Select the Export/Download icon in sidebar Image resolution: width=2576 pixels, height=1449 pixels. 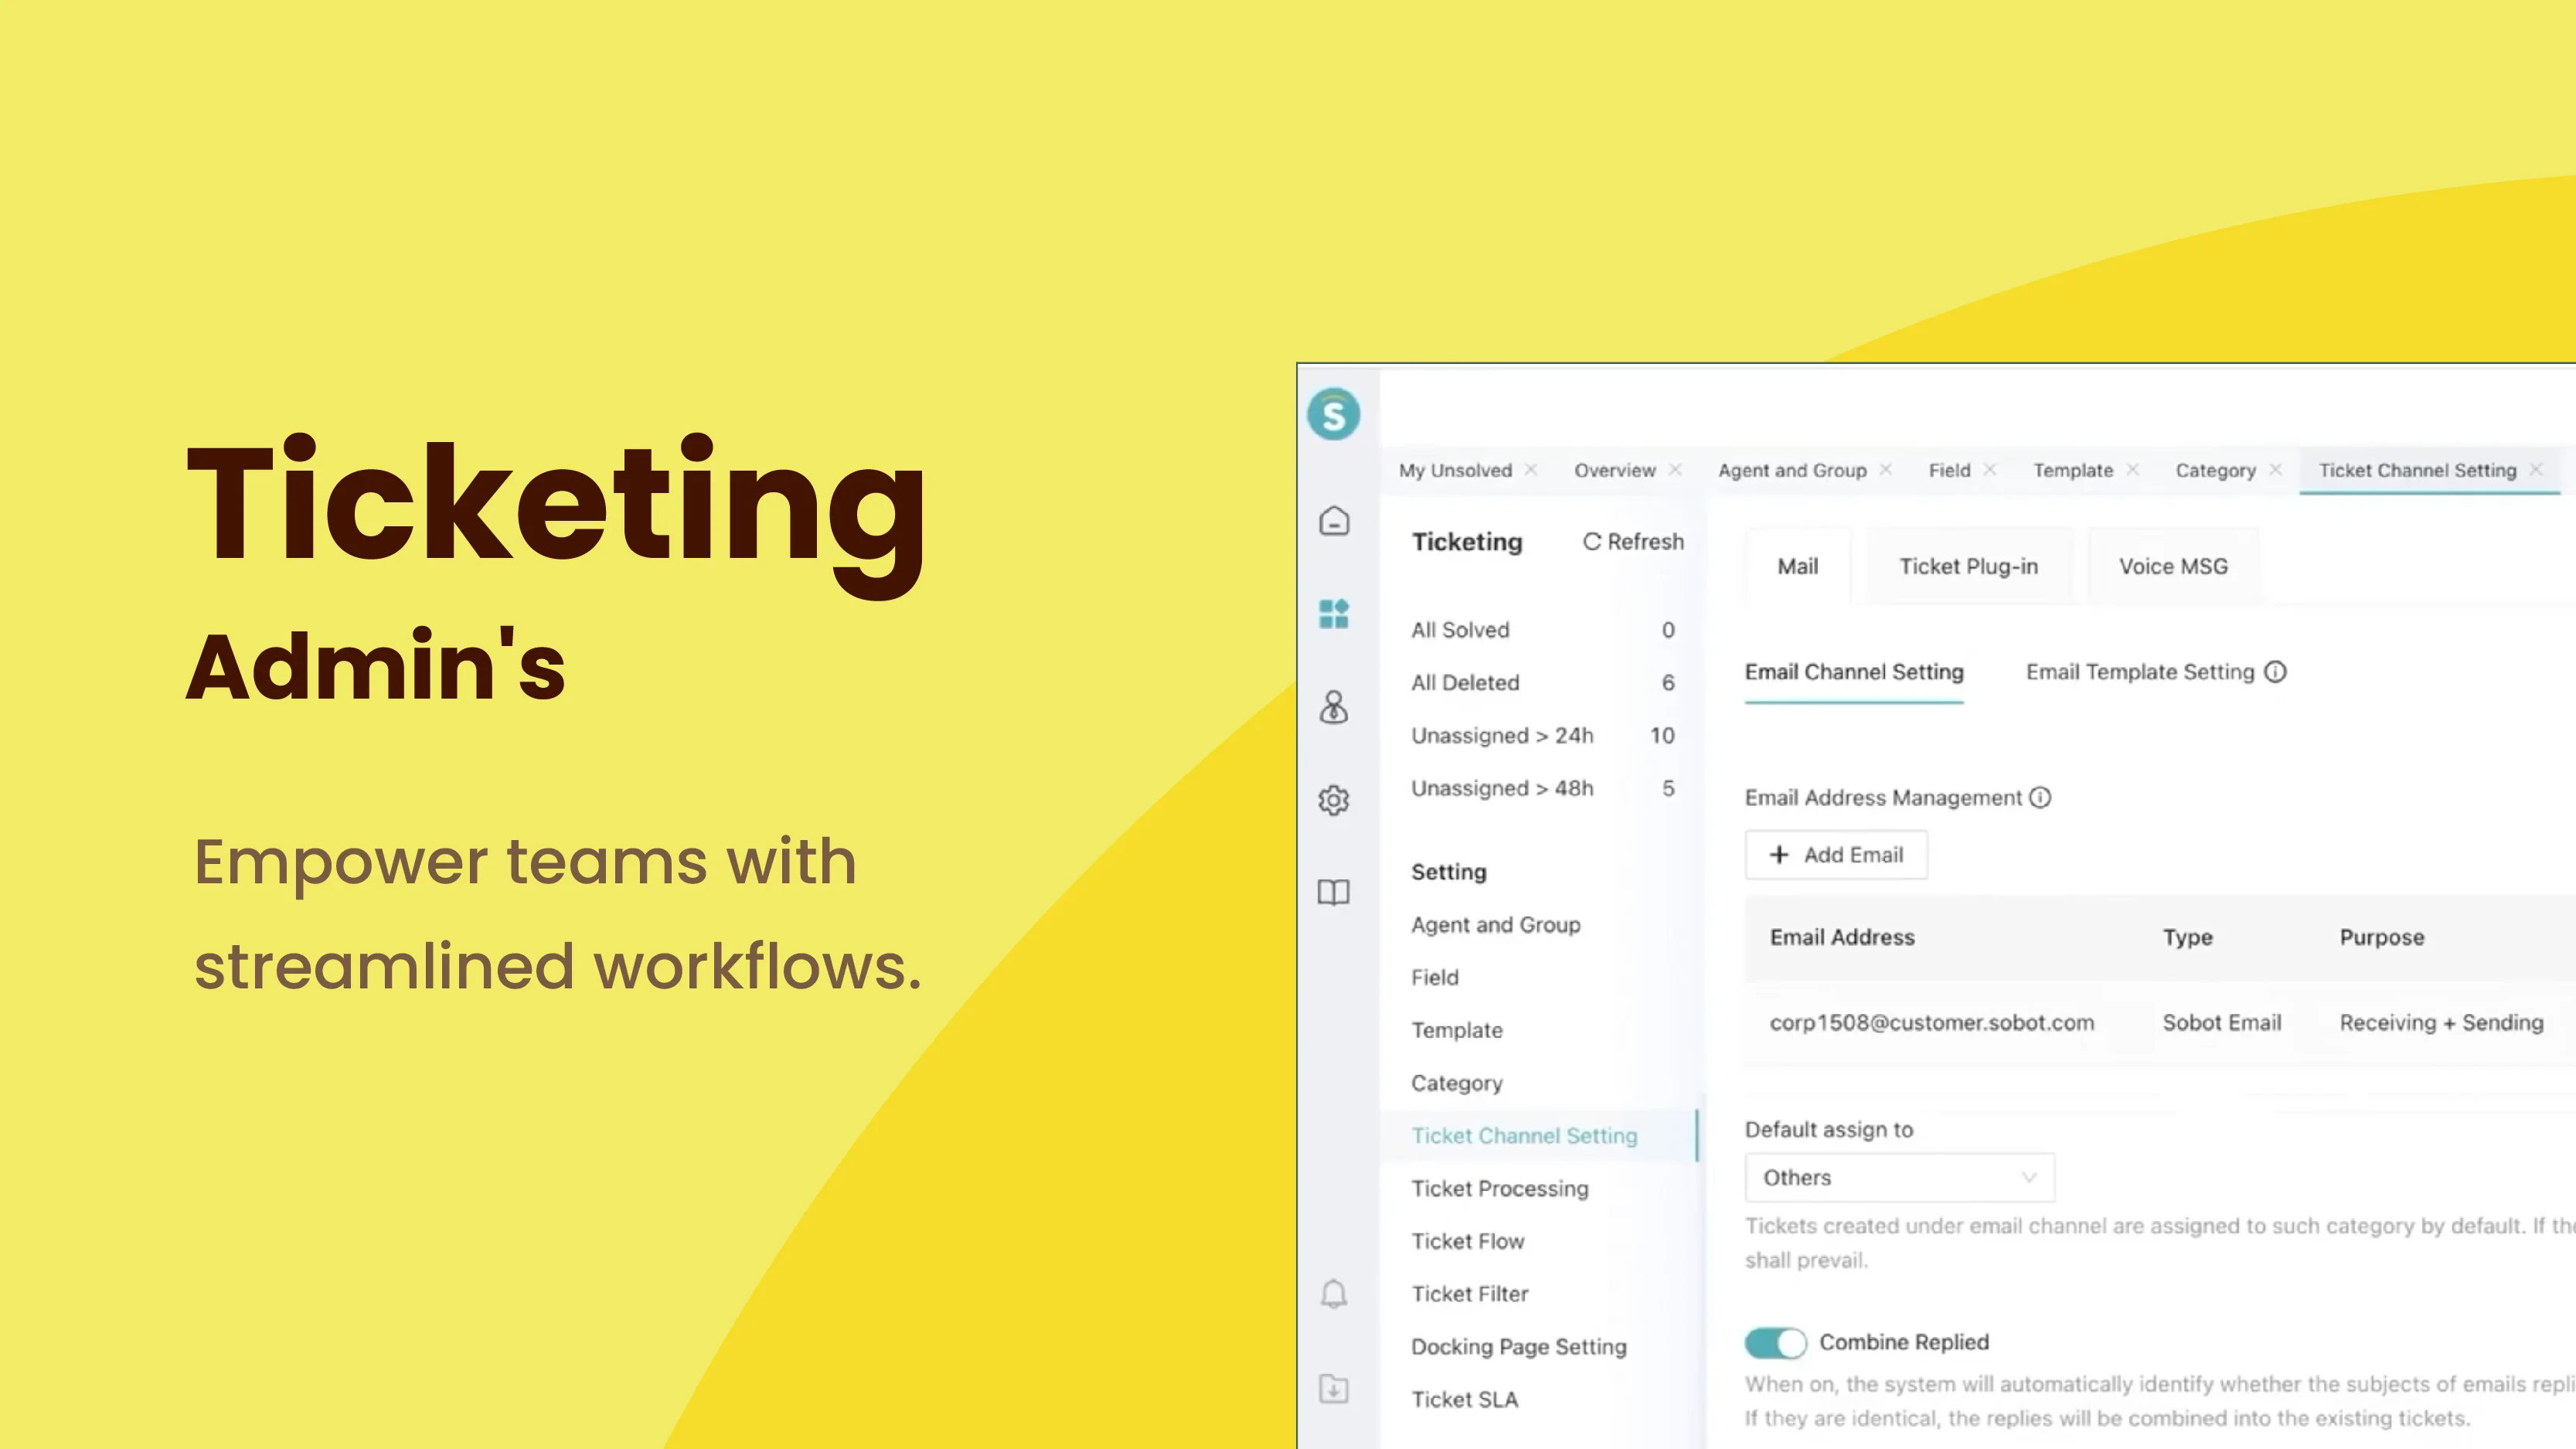coord(1334,1387)
